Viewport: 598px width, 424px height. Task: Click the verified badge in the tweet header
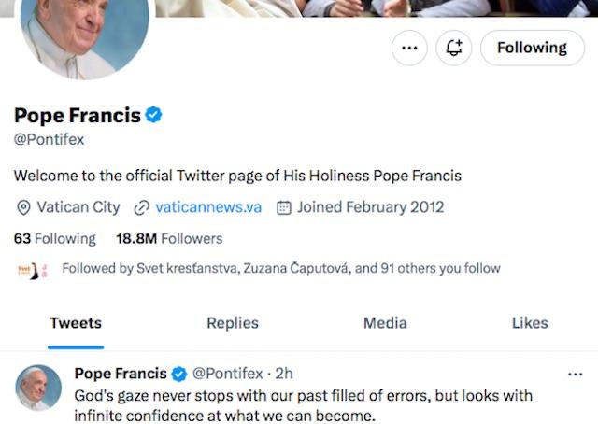(180, 374)
